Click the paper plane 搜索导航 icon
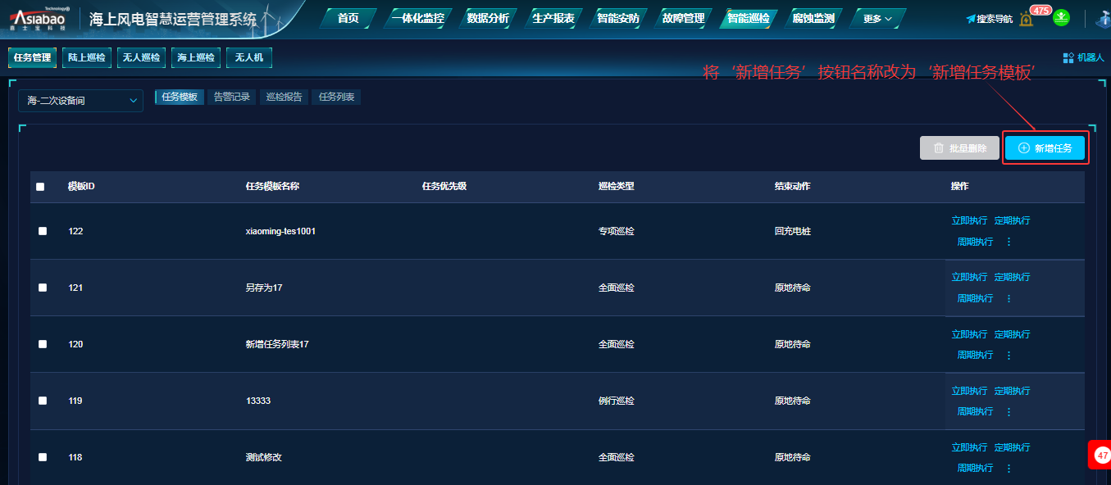This screenshot has width=1111, height=485. point(971,19)
